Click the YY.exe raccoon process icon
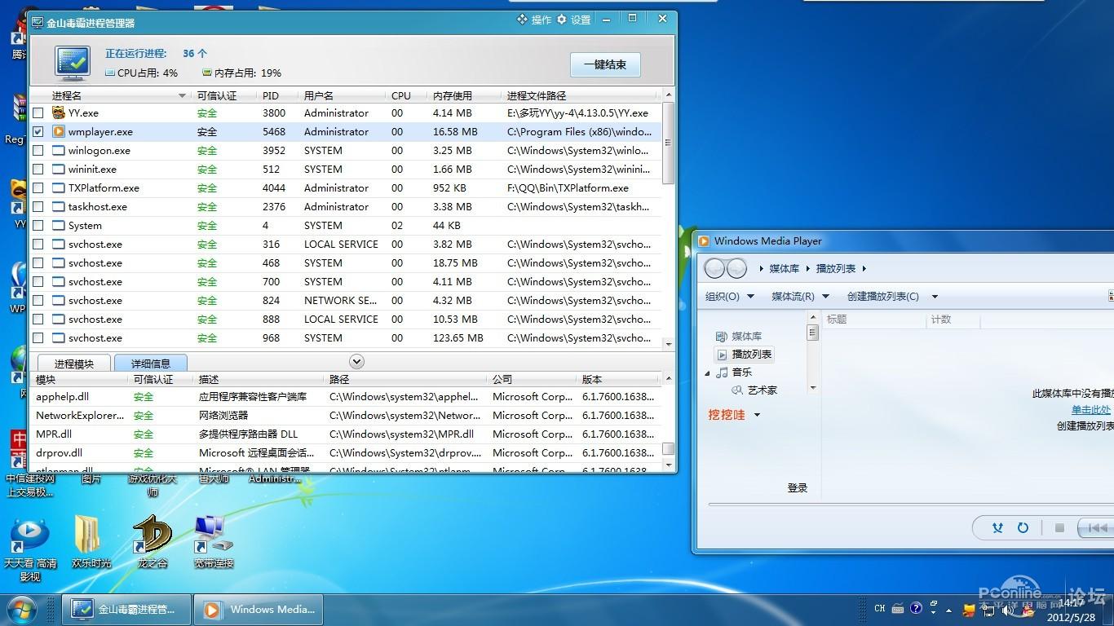Viewport: 1114px width, 626px height. point(59,112)
